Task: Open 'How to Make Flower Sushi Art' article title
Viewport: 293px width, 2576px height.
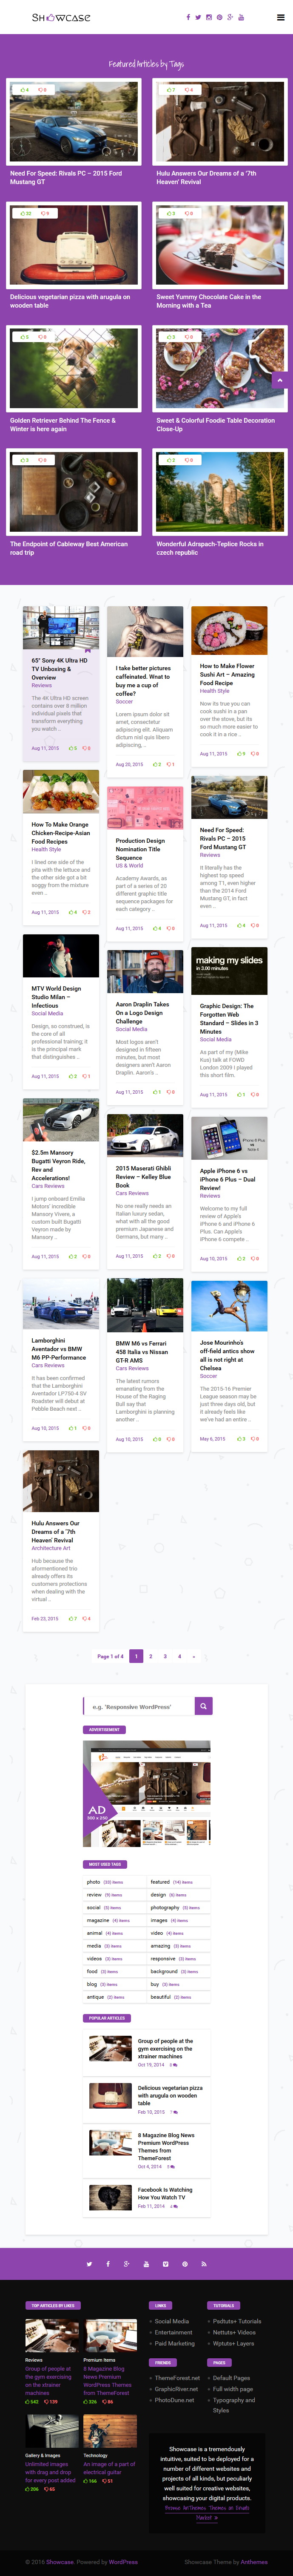Action: tap(227, 674)
